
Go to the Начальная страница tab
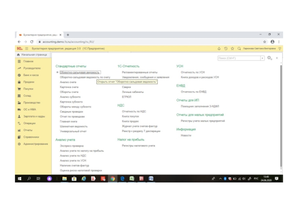point(33,55)
